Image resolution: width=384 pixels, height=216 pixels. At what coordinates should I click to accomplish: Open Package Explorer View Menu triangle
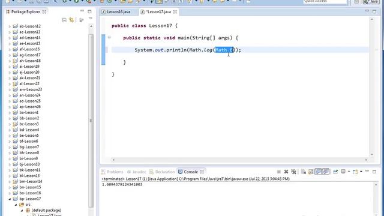pyautogui.click(x=91, y=19)
